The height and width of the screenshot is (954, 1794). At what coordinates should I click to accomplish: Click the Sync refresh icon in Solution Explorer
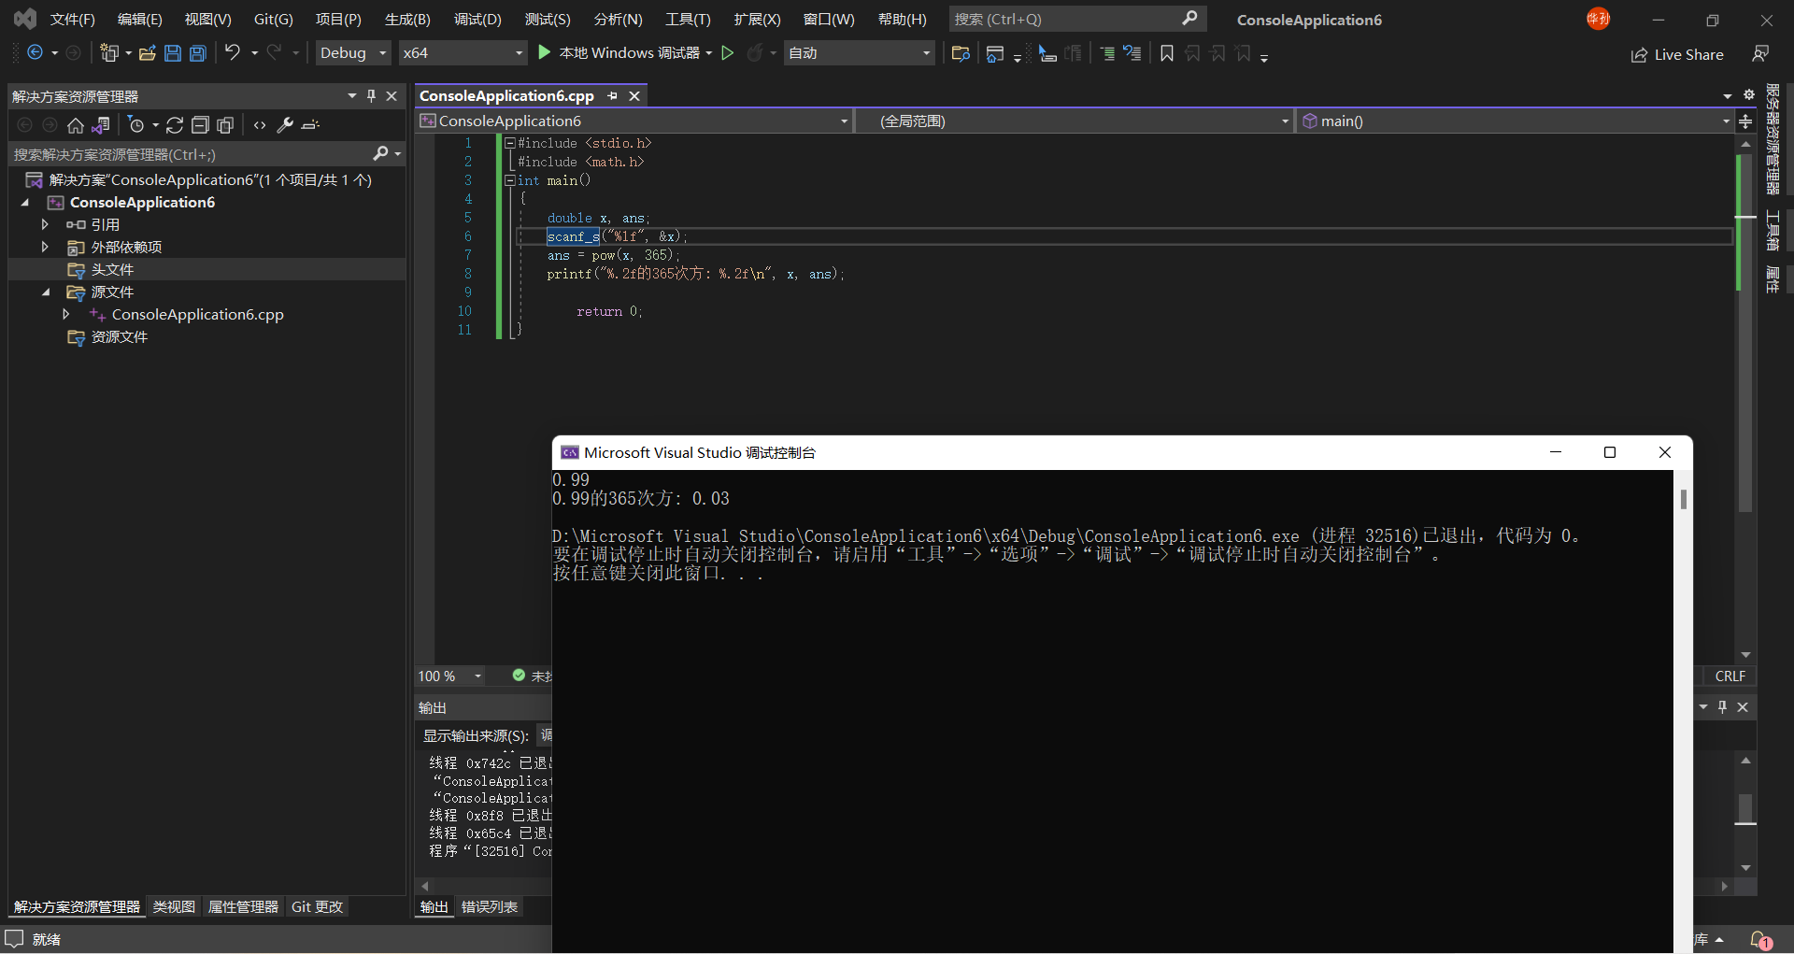(x=175, y=125)
